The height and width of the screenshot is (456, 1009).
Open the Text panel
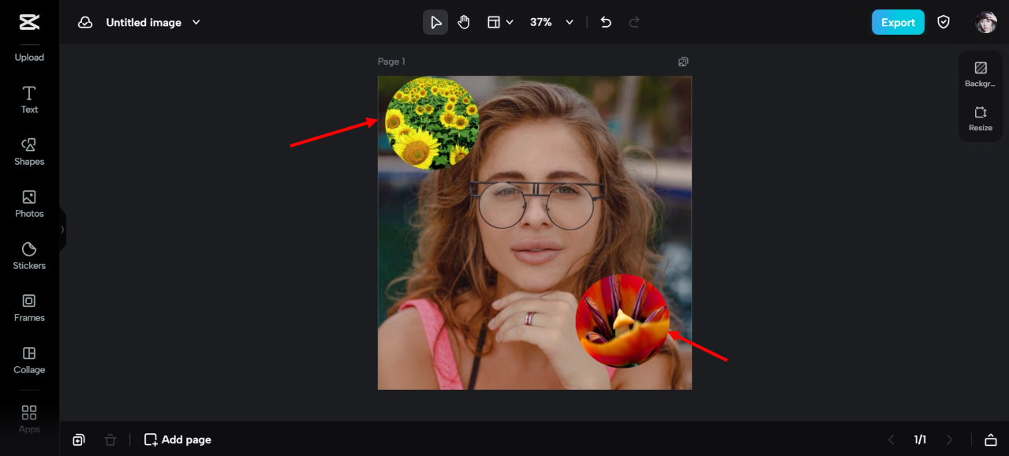(29, 100)
